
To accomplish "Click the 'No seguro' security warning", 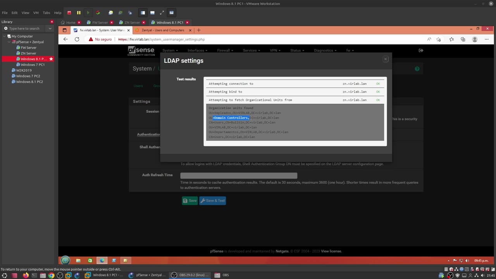I will (100, 39).
